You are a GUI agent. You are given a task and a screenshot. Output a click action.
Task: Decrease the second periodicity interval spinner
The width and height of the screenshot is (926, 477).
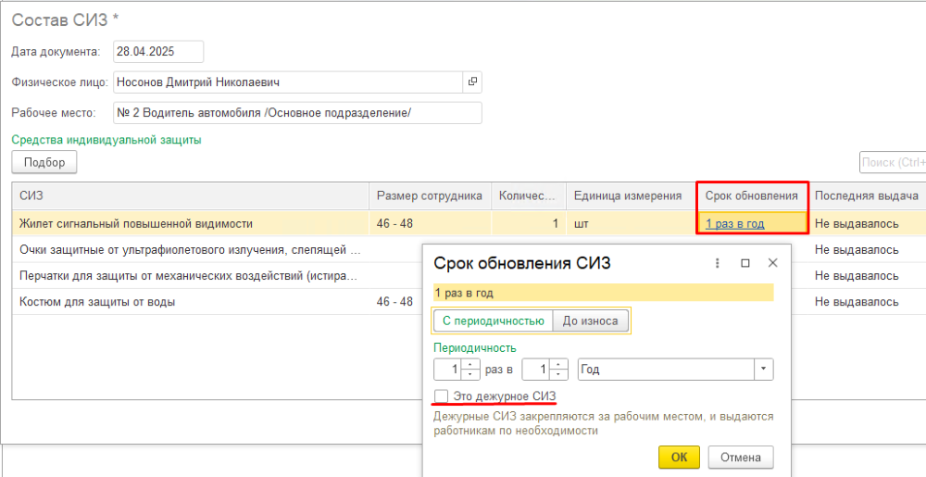tap(557, 374)
